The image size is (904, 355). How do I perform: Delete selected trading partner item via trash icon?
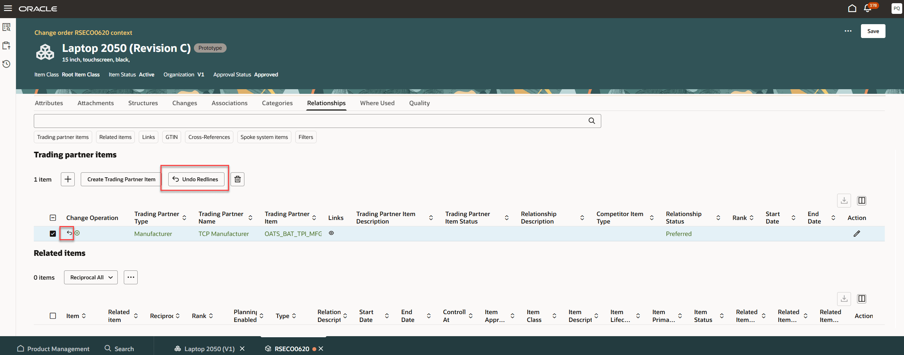[237, 179]
